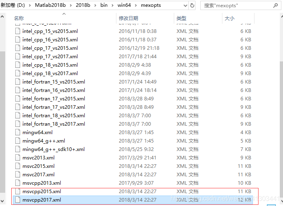The image size is (283, 206).
Task: Click the file icon of msvc2017.xml
Action: (x=18, y=175)
